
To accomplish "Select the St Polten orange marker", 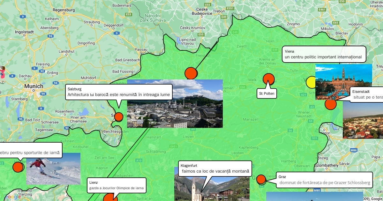I will (x=269, y=79).
